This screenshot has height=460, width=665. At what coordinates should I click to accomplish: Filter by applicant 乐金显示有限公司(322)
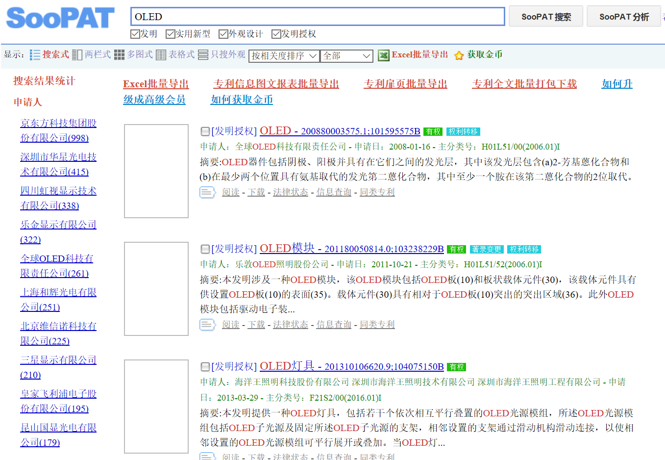(x=58, y=232)
